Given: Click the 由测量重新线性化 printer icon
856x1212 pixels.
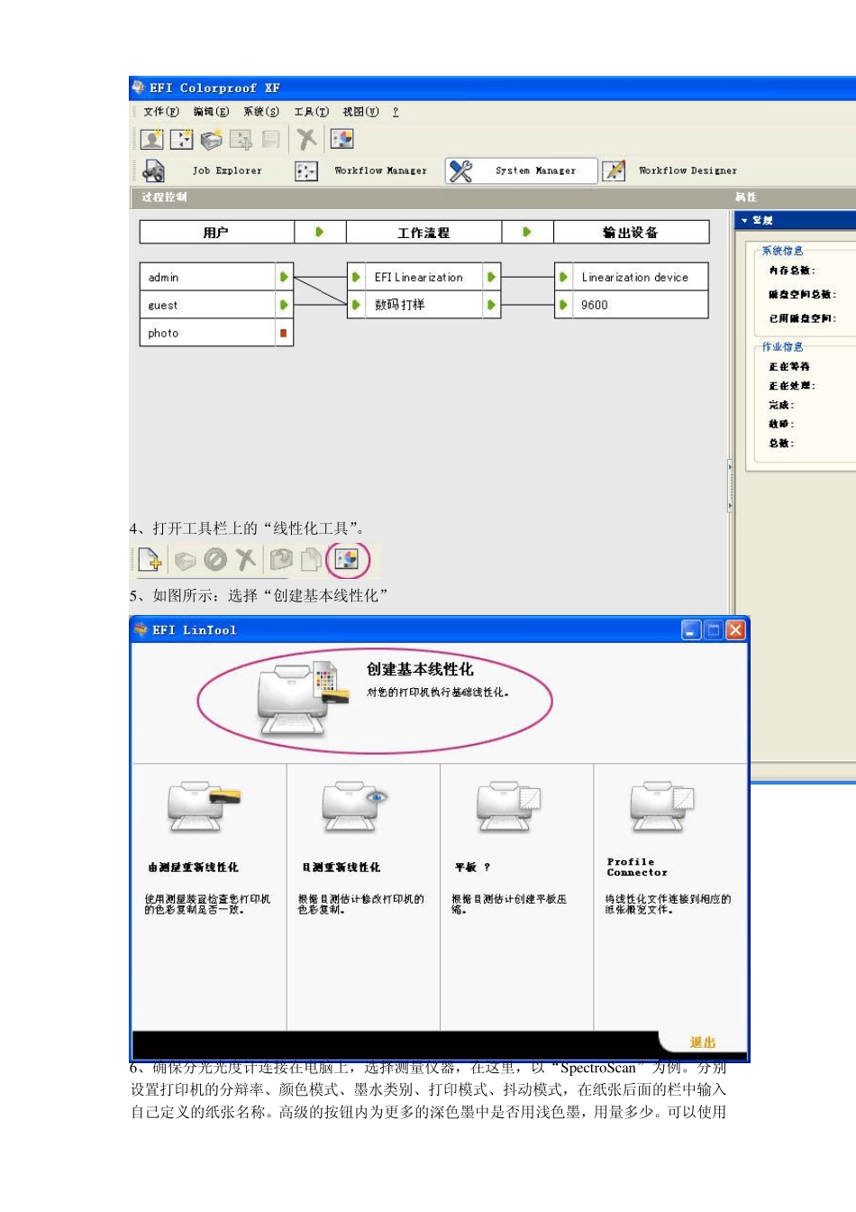Looking at the screenshot, I should point(204,805).
